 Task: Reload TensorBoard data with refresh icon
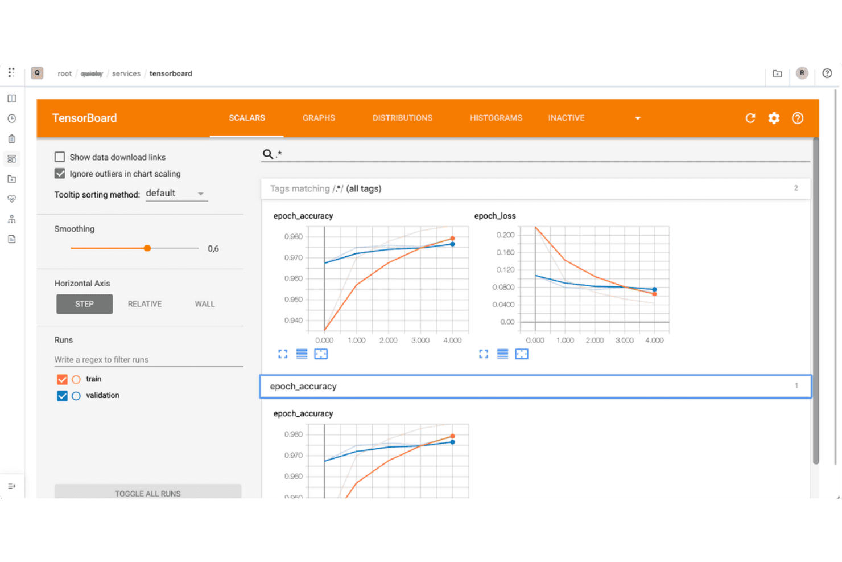[x=750, y=118]
